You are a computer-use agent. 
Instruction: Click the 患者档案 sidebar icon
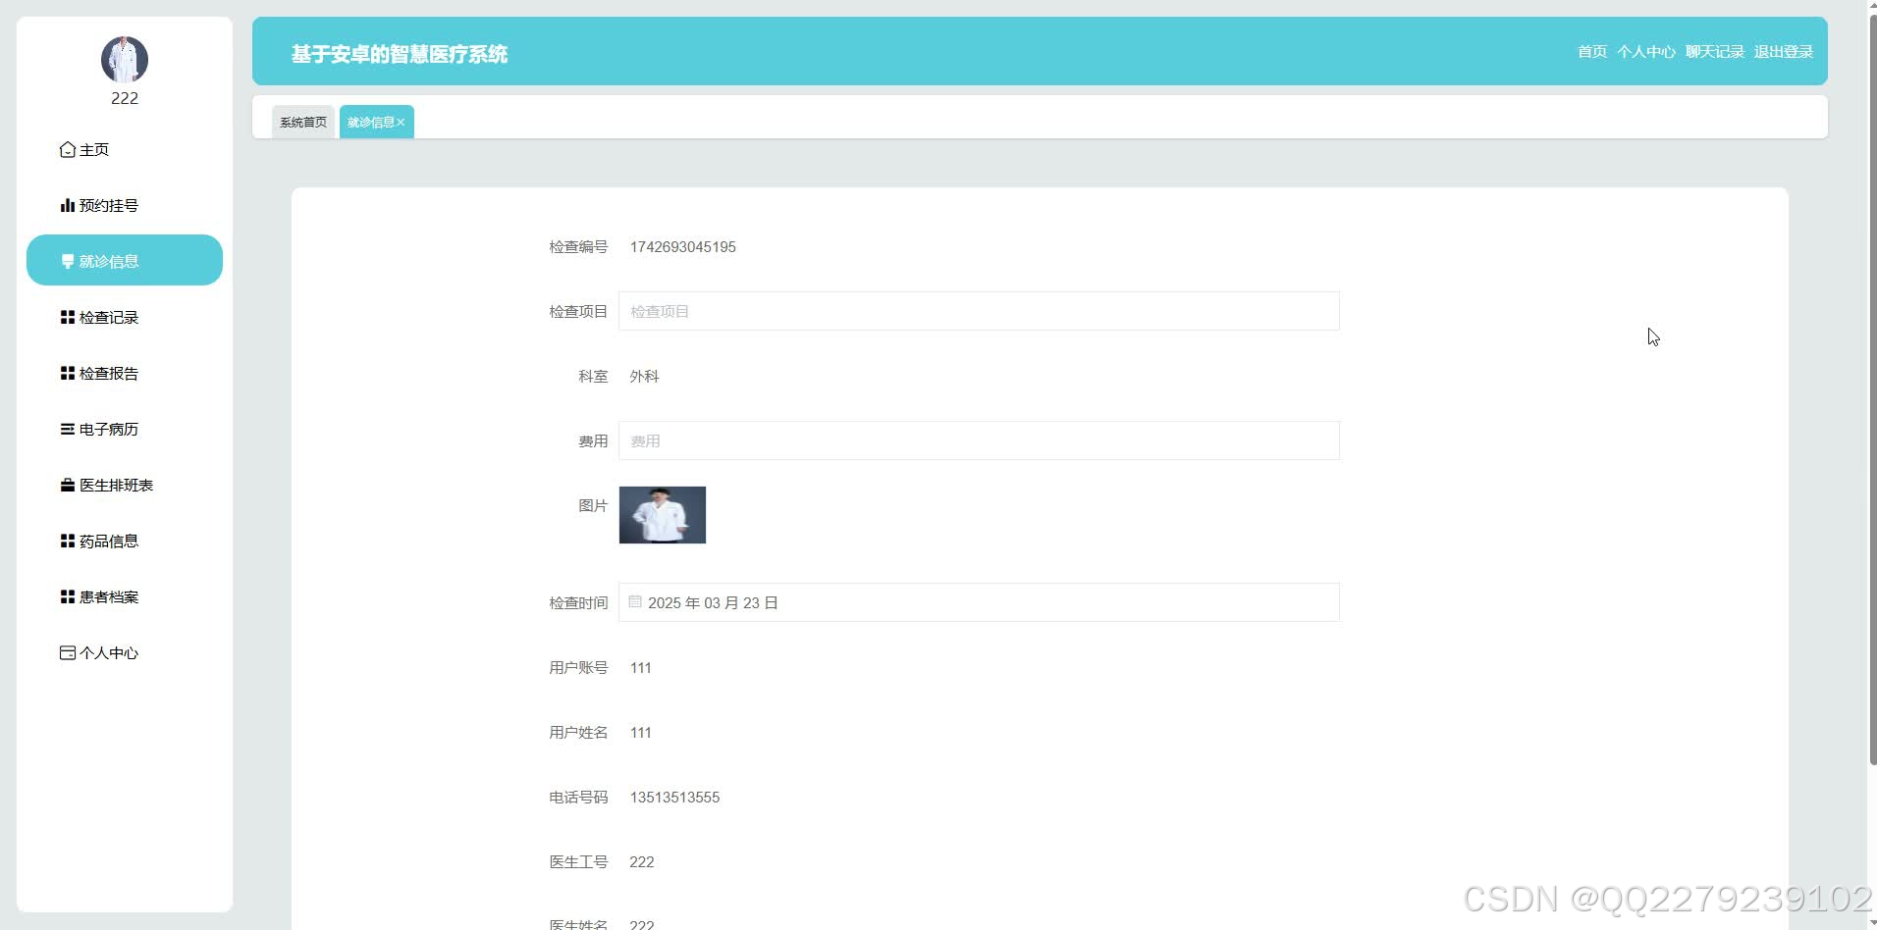[x=67, y=595]
